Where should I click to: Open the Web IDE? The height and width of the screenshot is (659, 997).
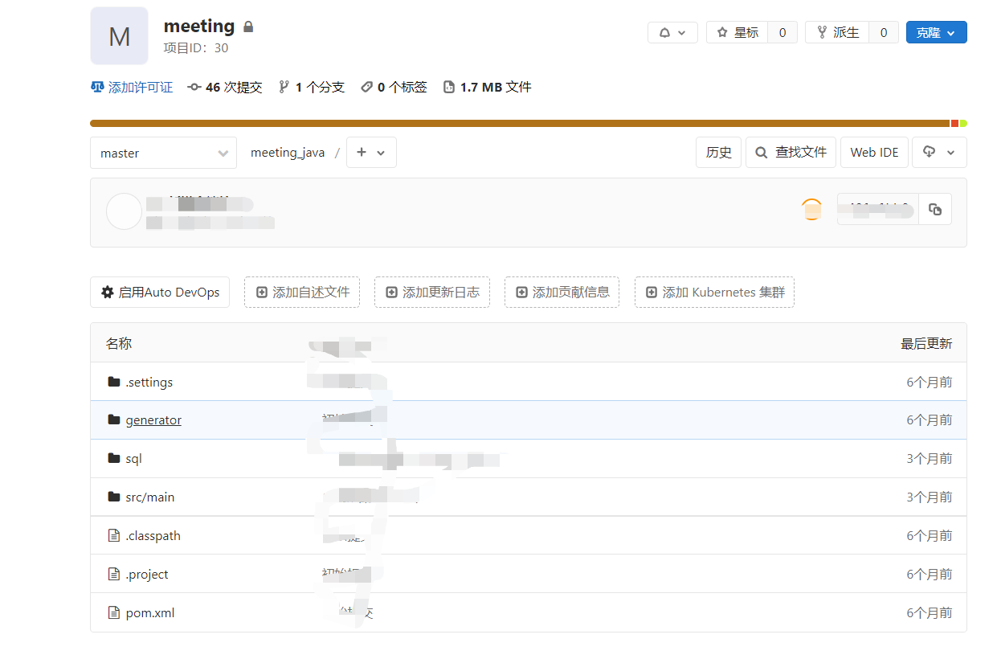click(x=874, y=153)
